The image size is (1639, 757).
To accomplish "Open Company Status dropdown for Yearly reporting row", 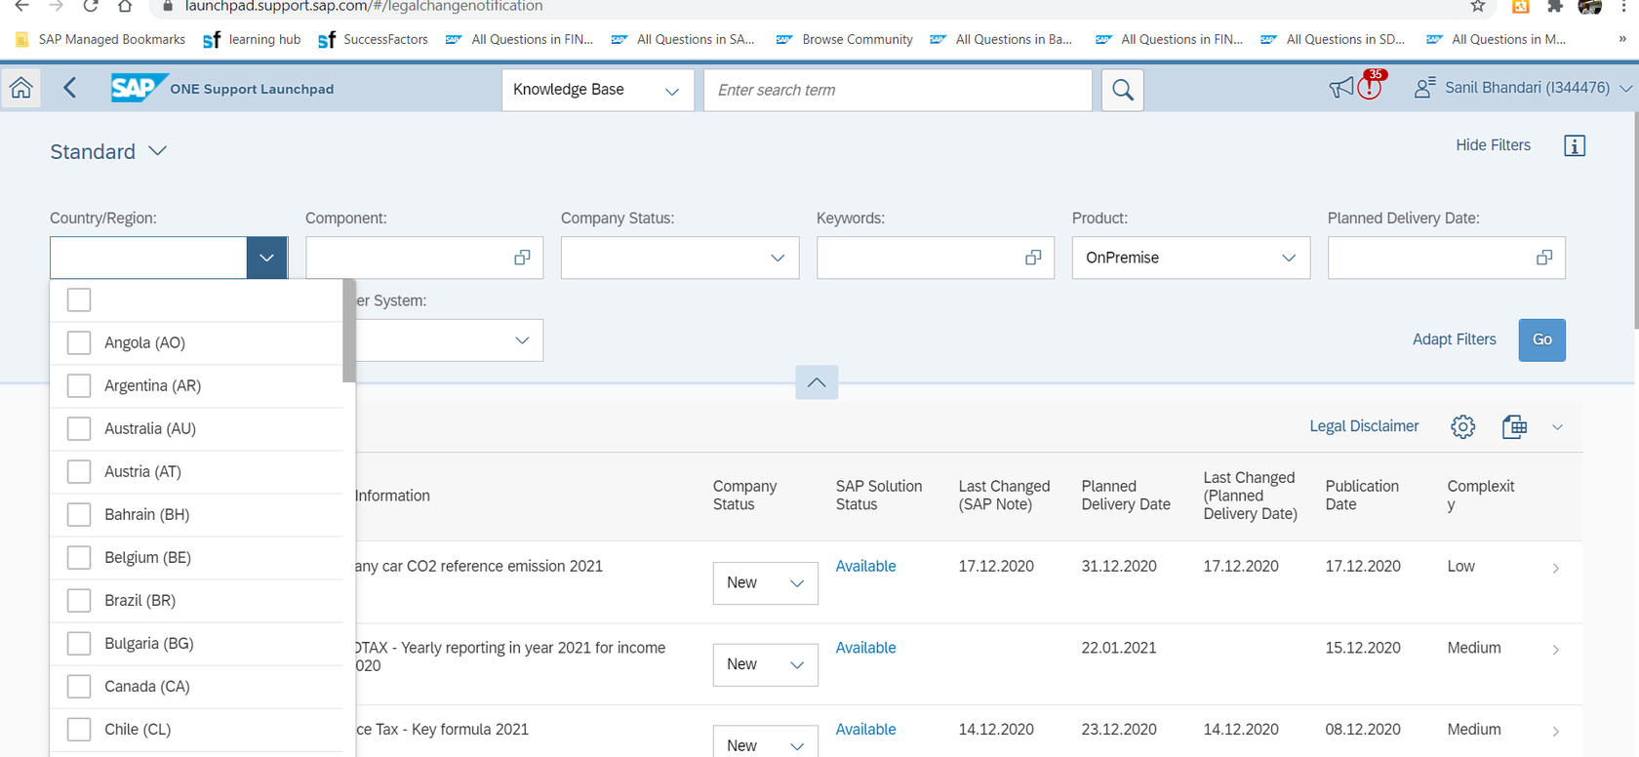I will (x=766, y=664).
